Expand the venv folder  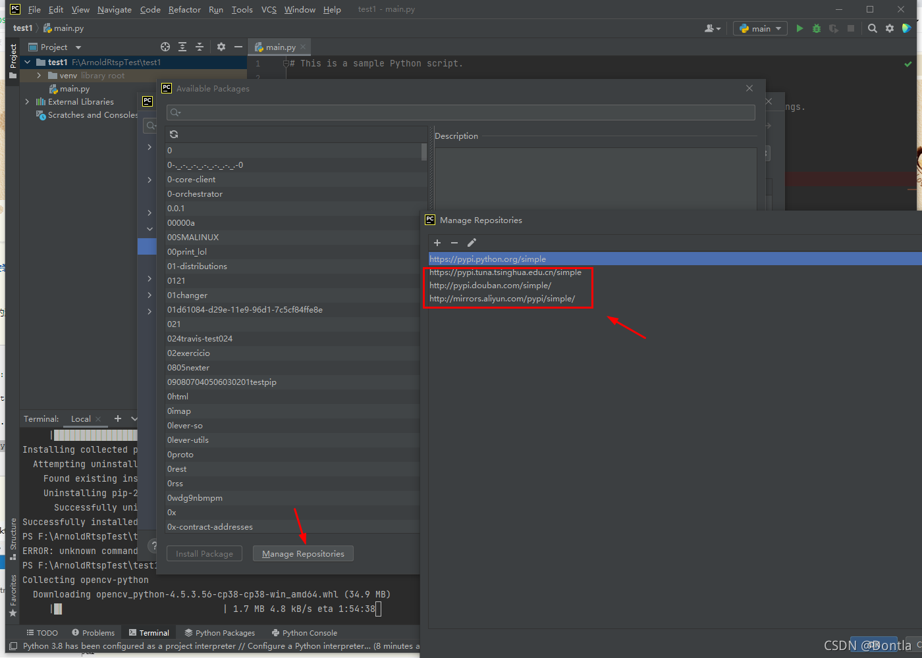[x=39, y=76]
